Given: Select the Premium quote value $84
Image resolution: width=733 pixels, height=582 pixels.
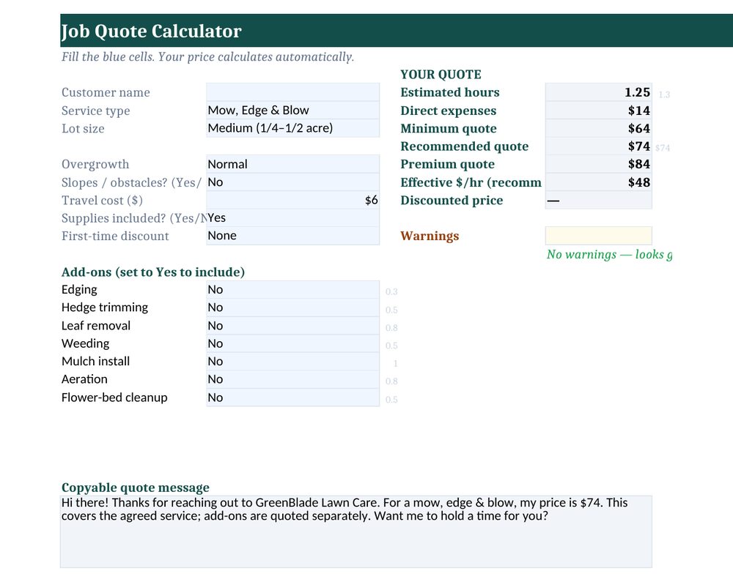Looking at the screenshot, I should 598,164.
